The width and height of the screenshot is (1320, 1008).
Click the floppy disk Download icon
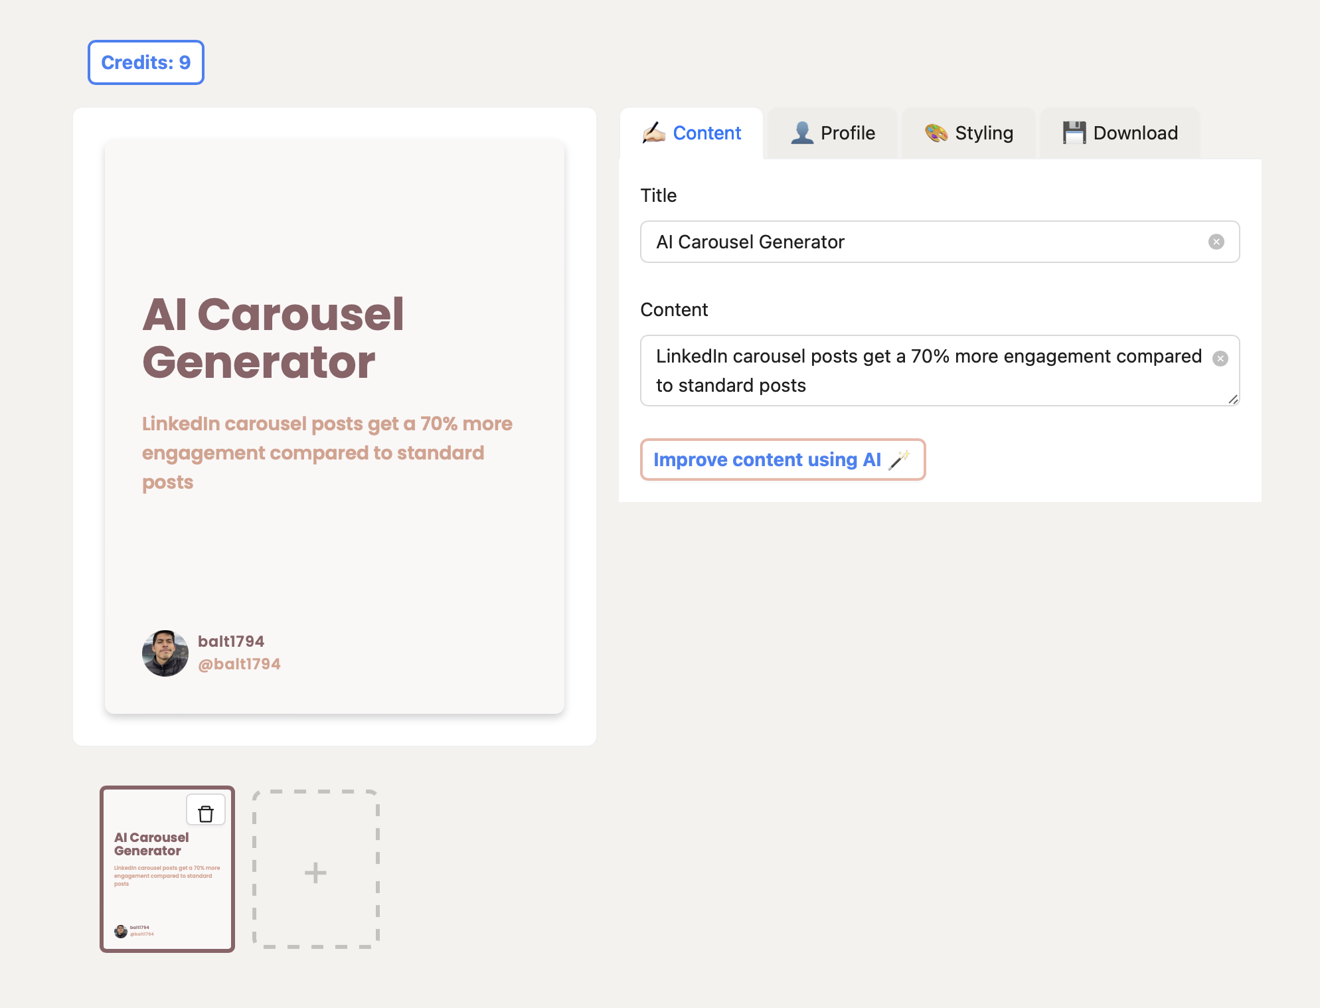[1074, 133]
